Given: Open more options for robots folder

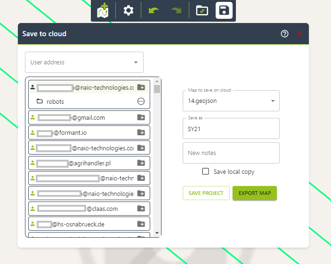Looking at the screenshot, I should pyautogui.click(x=141, y=101).
